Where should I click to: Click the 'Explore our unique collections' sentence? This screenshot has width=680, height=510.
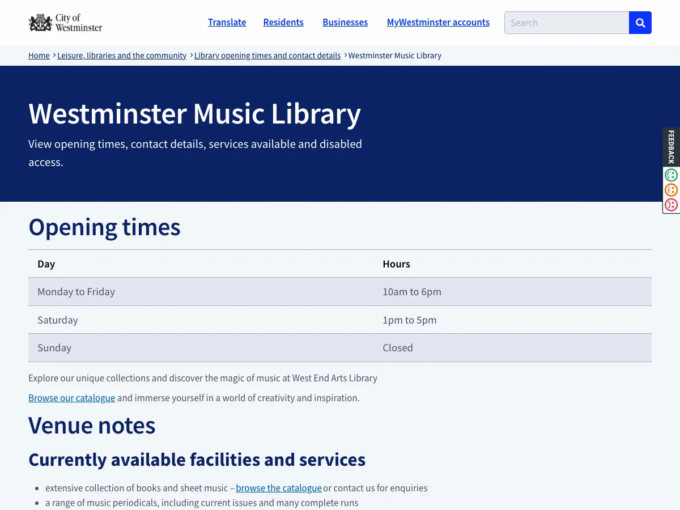point(203,378)
